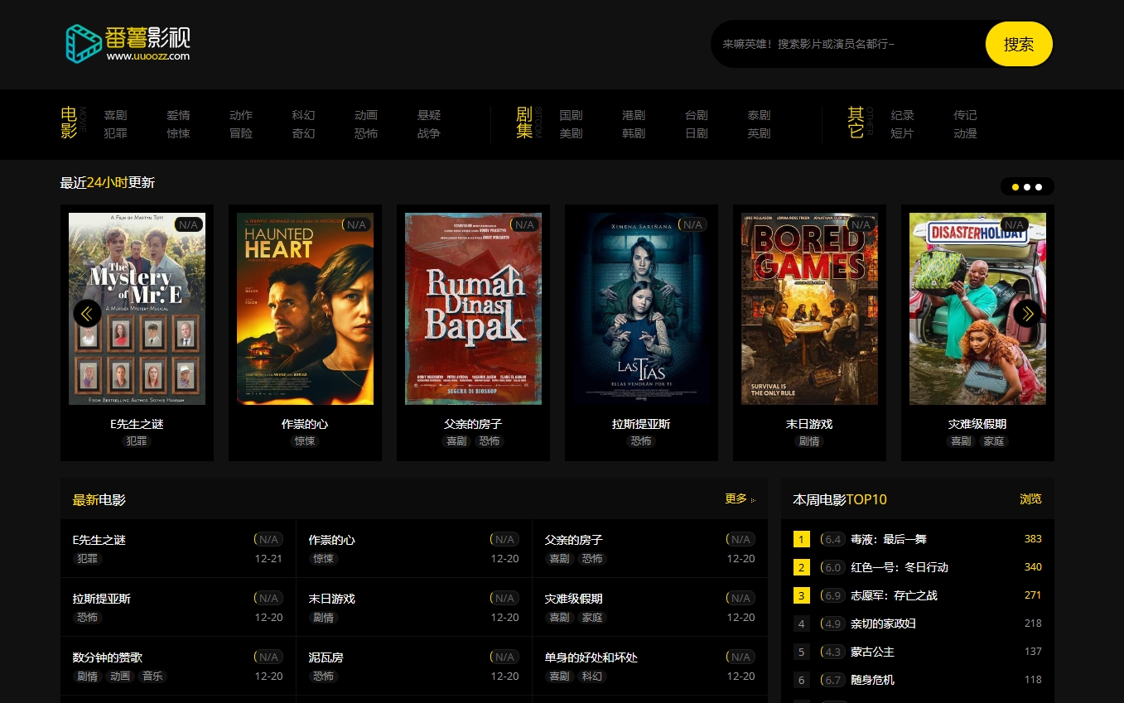
Task: Open the 短片 category
Action: click(x=902, y=133)
